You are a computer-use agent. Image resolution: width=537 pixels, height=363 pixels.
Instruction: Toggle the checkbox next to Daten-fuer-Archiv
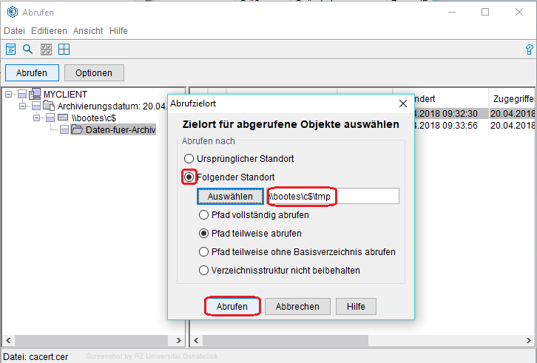[64, 129]
